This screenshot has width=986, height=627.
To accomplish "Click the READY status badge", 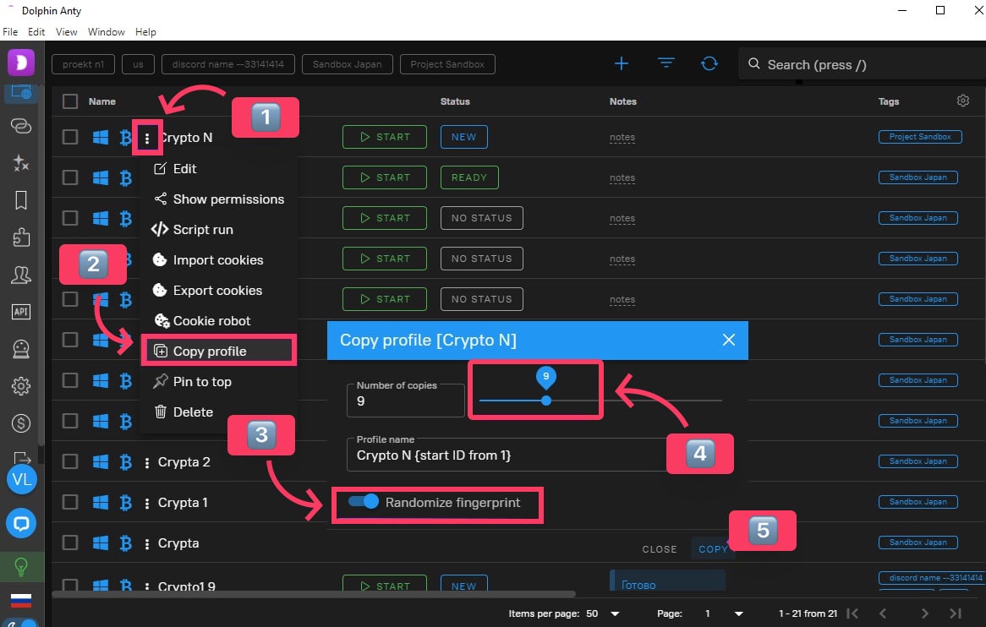I will coord(469,177).
